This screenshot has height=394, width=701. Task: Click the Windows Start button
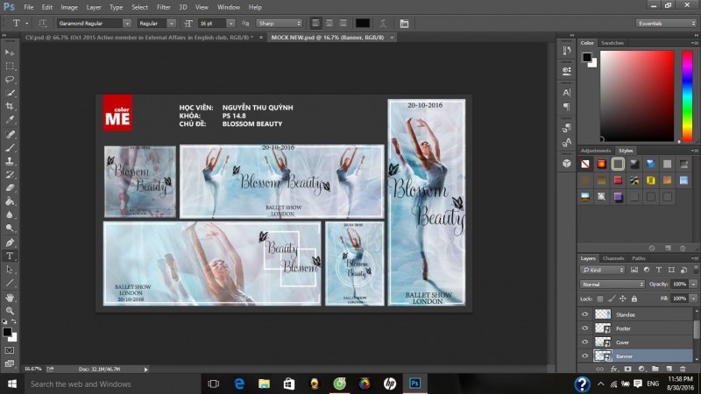(12, 383)
